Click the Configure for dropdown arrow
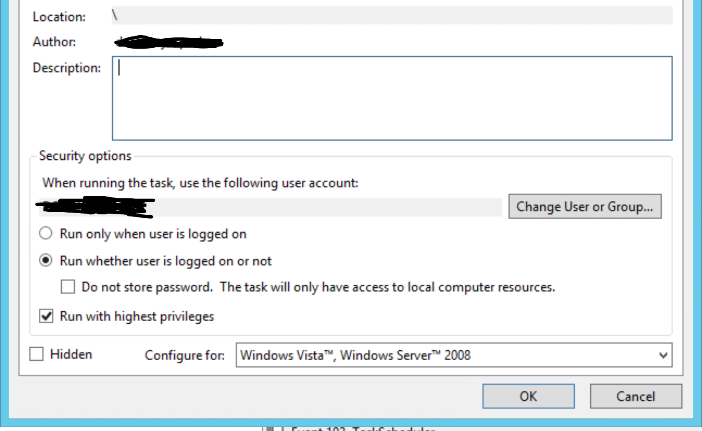Image resolution: width=702 pixels, height=431 pixels. point(663,355)
